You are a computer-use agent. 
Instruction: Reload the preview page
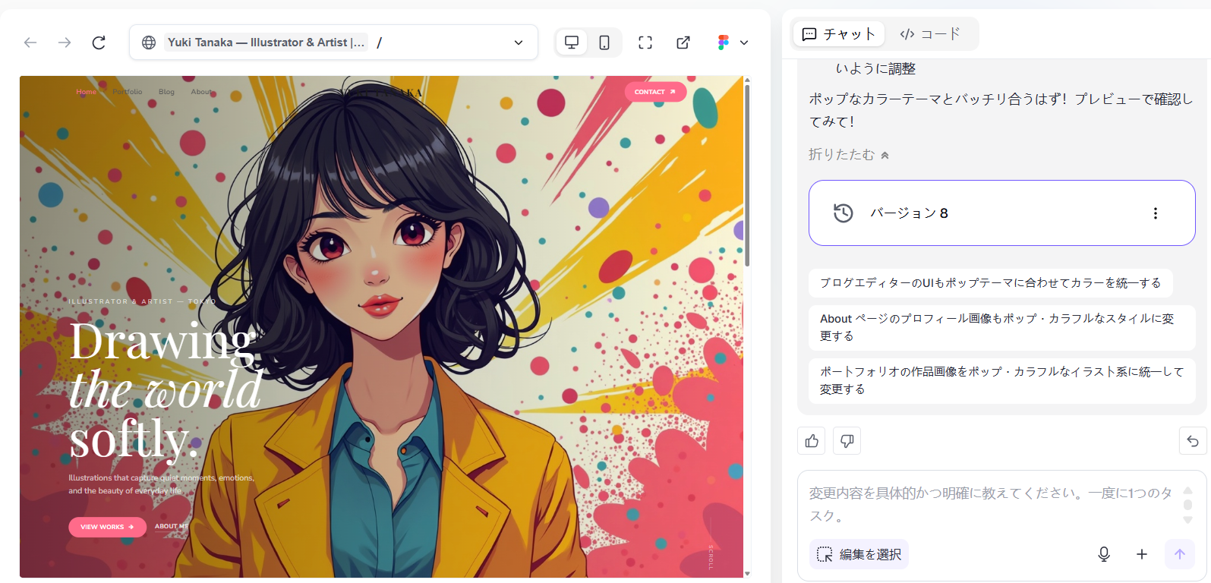[99, 43]
